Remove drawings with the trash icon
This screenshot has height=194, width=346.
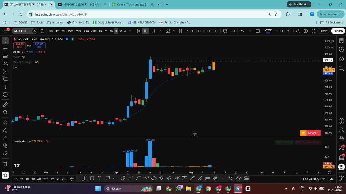(x=5, y=164)
